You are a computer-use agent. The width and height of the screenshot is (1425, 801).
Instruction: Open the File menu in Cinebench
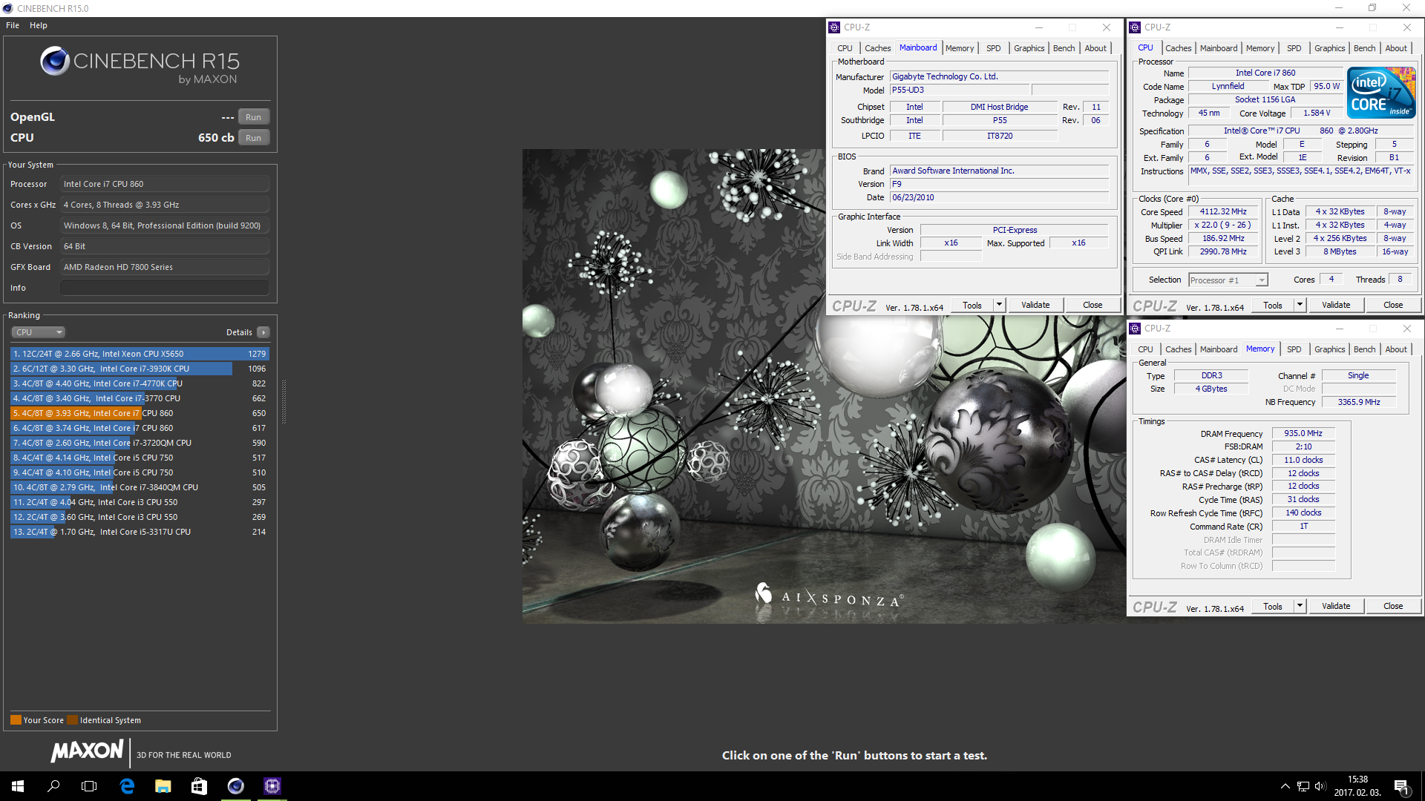click(x=13, y=25)
